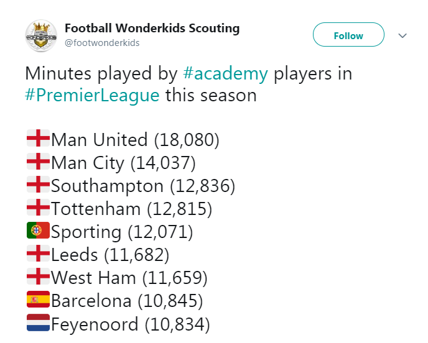This screenshot has height=343, width=428.
Task: Click the England flag beside Man United
Action: pyautogui.click(x=38, y=138)
